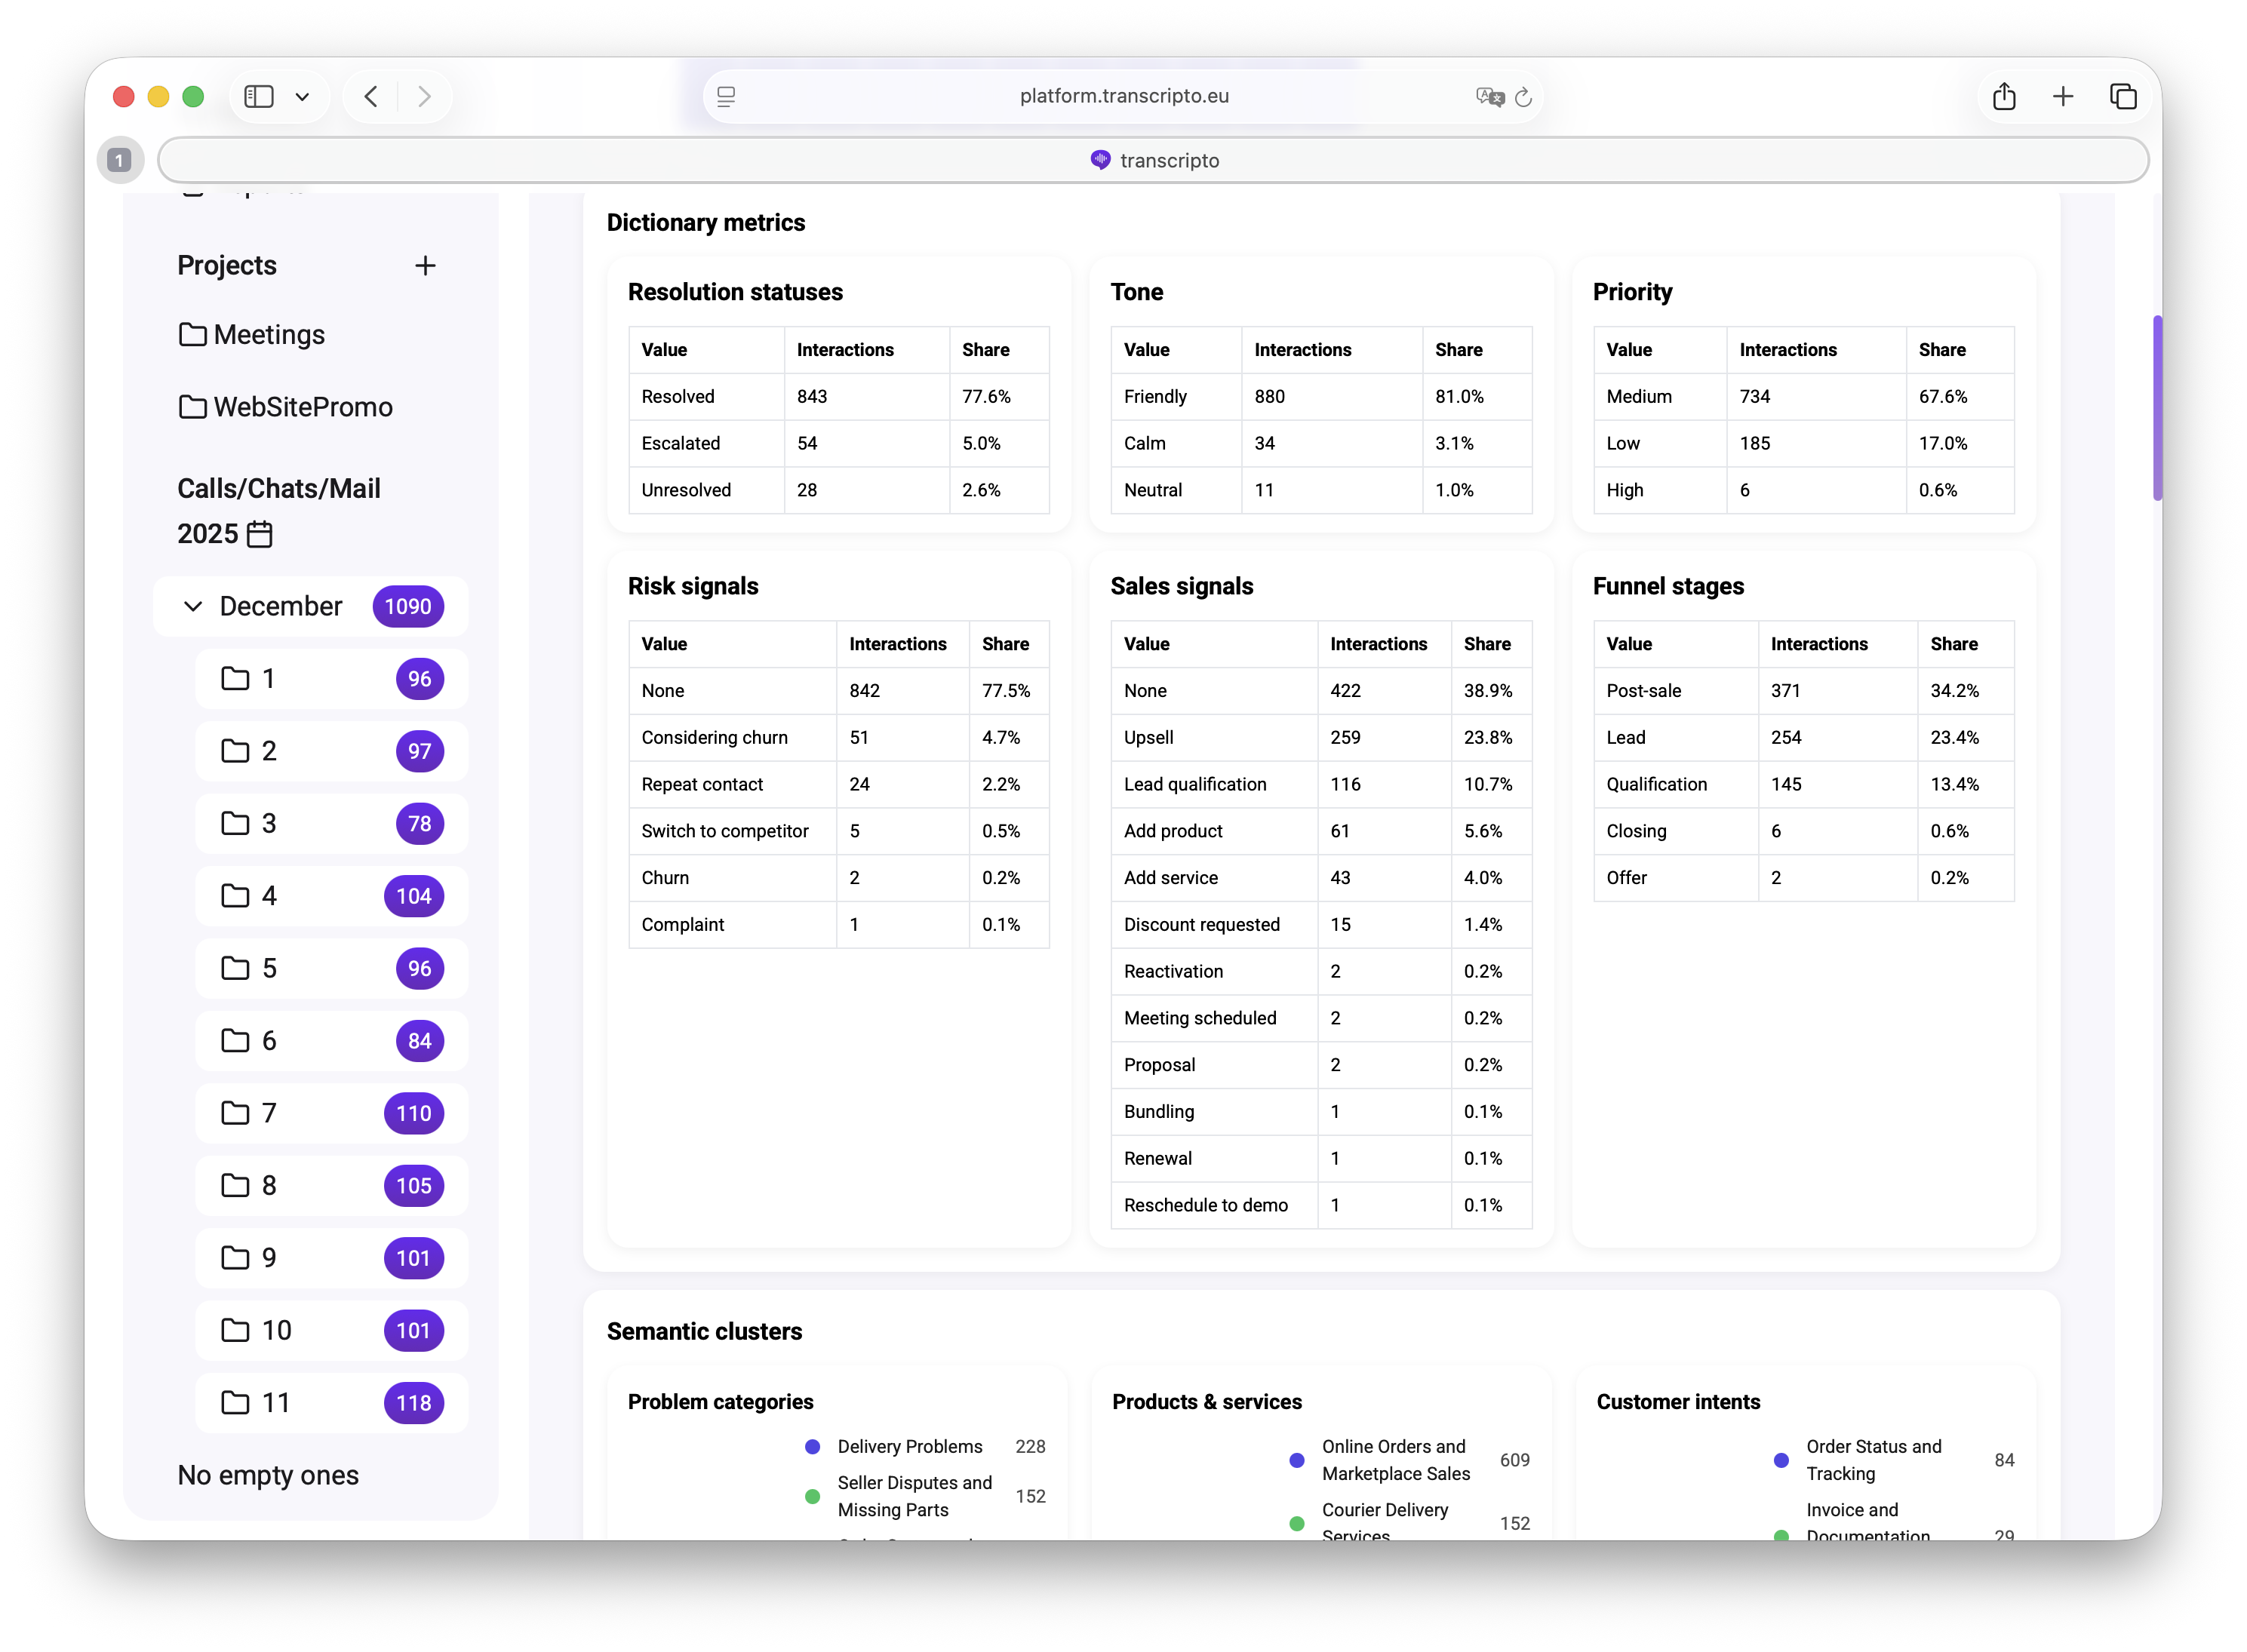The image size is (2247, 1652).
Task: Click the Delivery Problems blue legend dot
Action: click(812, 1447)
